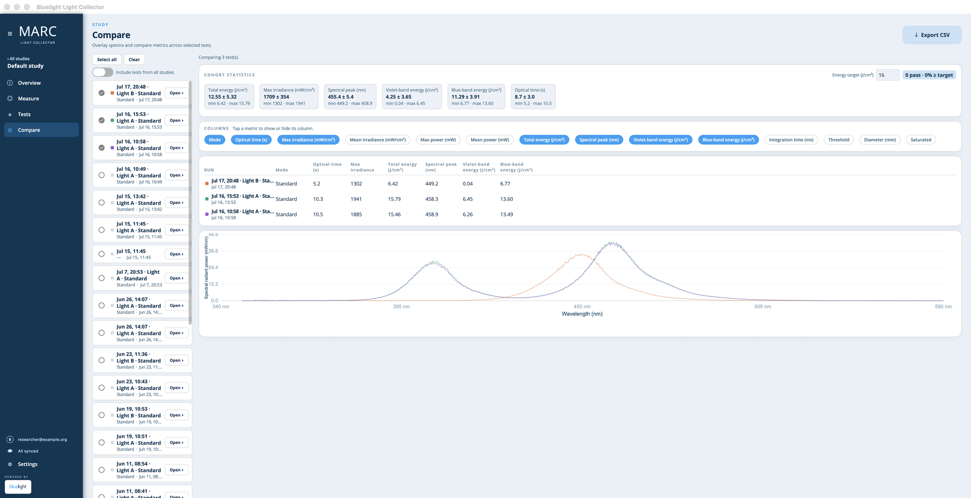Screen dimensions: 971x498
Task: Open the hamburger menu icon
Action: [10, 34]
